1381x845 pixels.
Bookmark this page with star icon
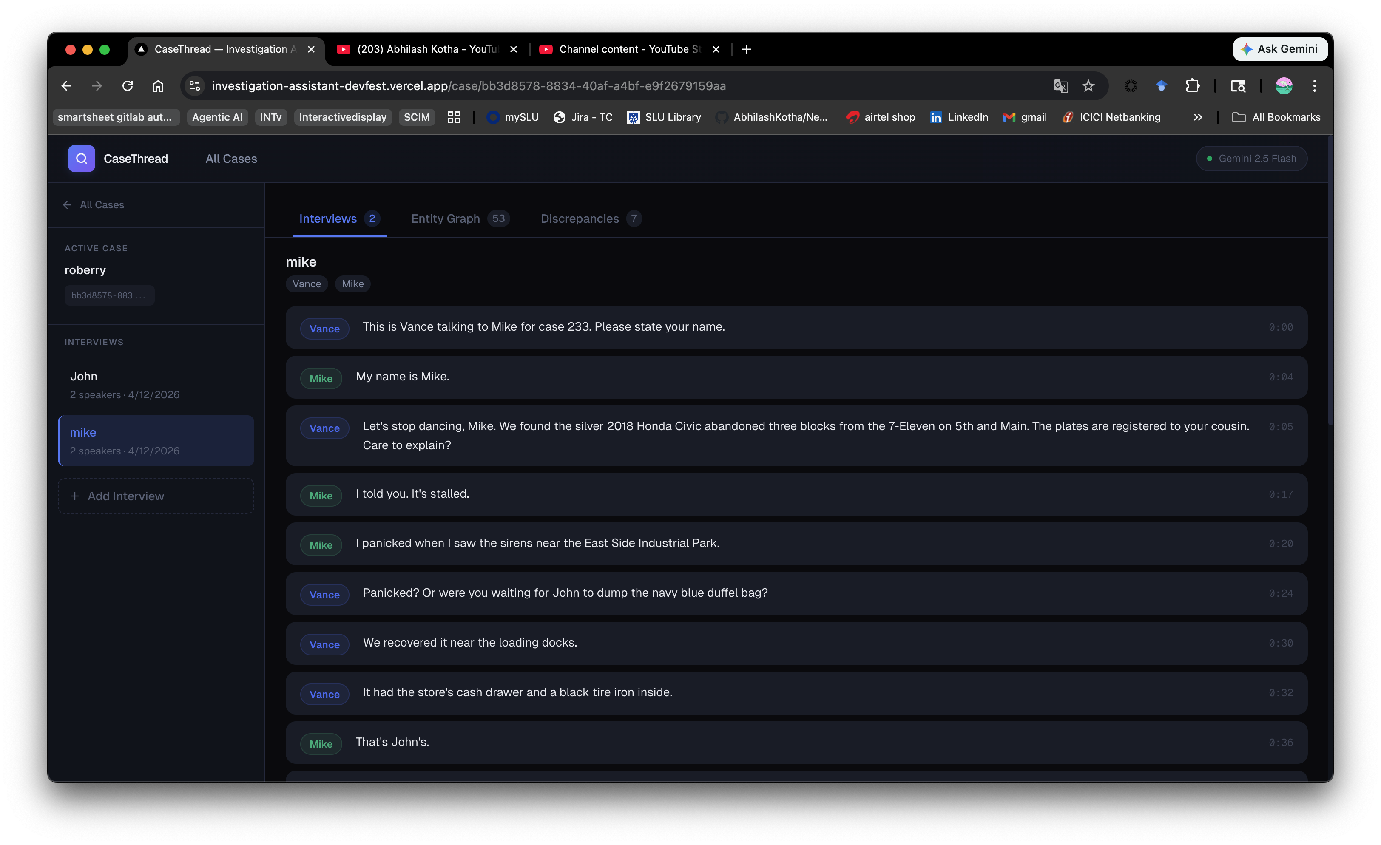(1088, 86)
